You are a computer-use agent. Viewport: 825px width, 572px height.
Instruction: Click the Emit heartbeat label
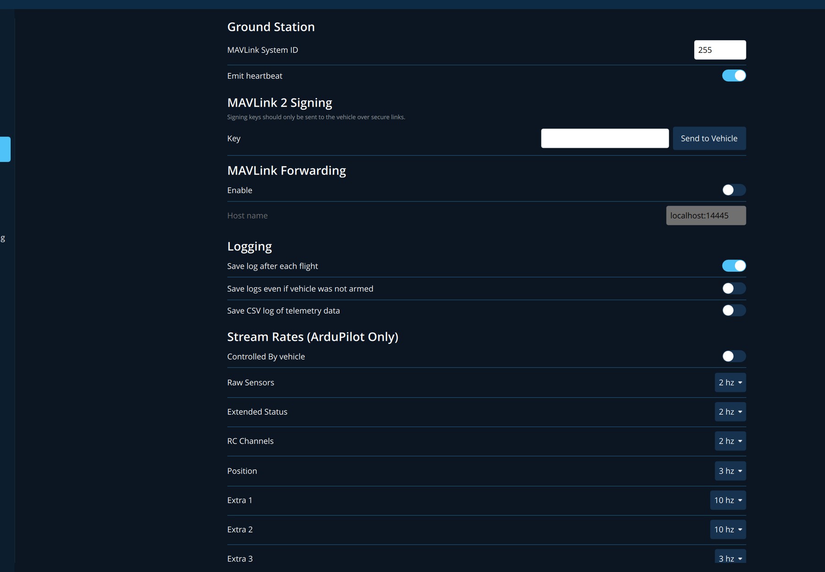(255, 76)
